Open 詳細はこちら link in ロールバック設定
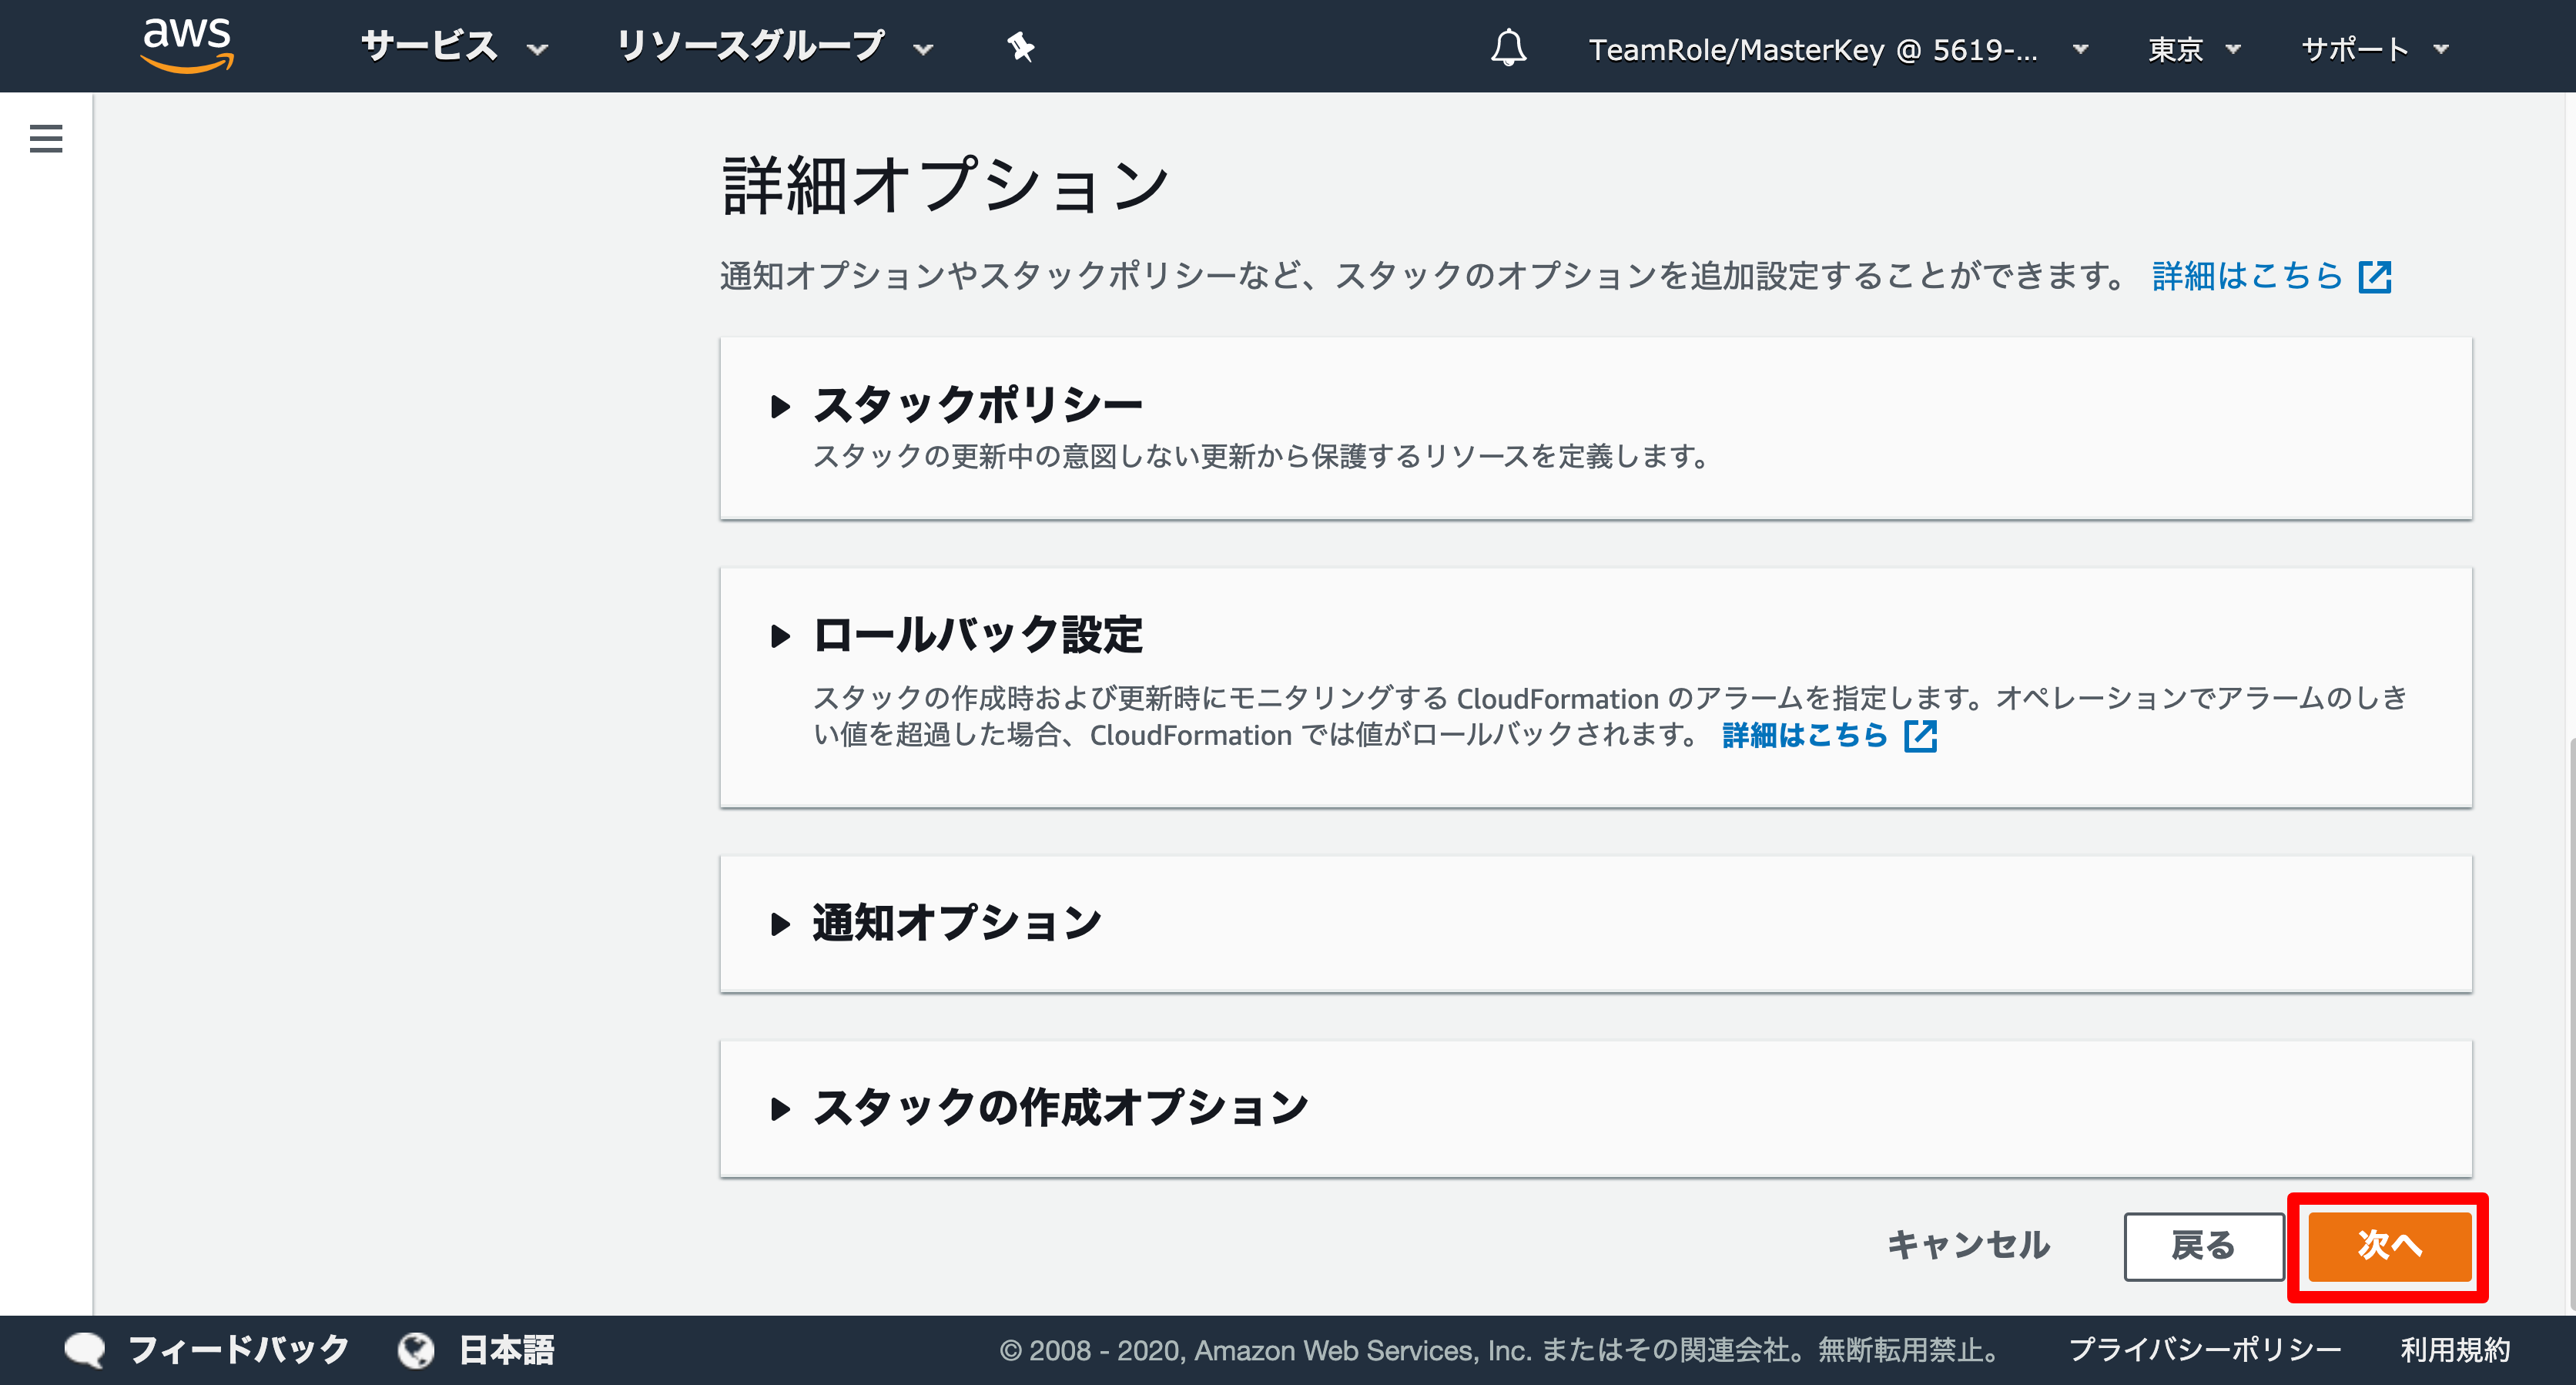This screenshot has width=2576, height=1385. 1804,735
